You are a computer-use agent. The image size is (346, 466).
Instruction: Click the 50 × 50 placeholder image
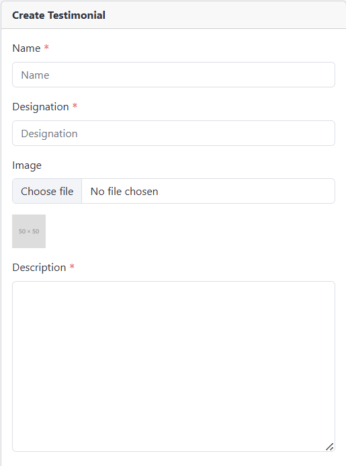29,231
